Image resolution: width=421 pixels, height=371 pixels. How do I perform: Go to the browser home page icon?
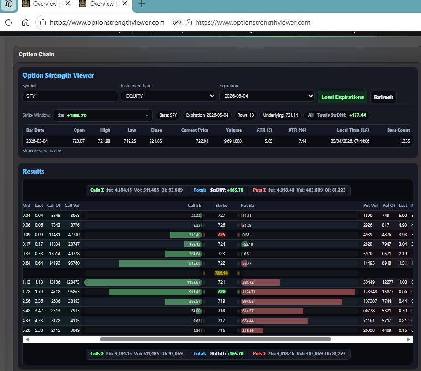point(26,22)
